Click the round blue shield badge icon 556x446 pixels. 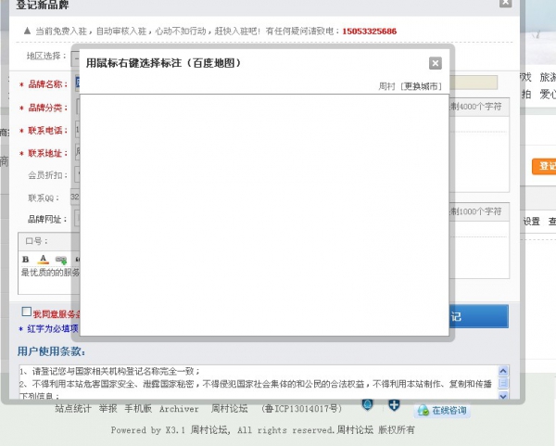tap(367, 404)
